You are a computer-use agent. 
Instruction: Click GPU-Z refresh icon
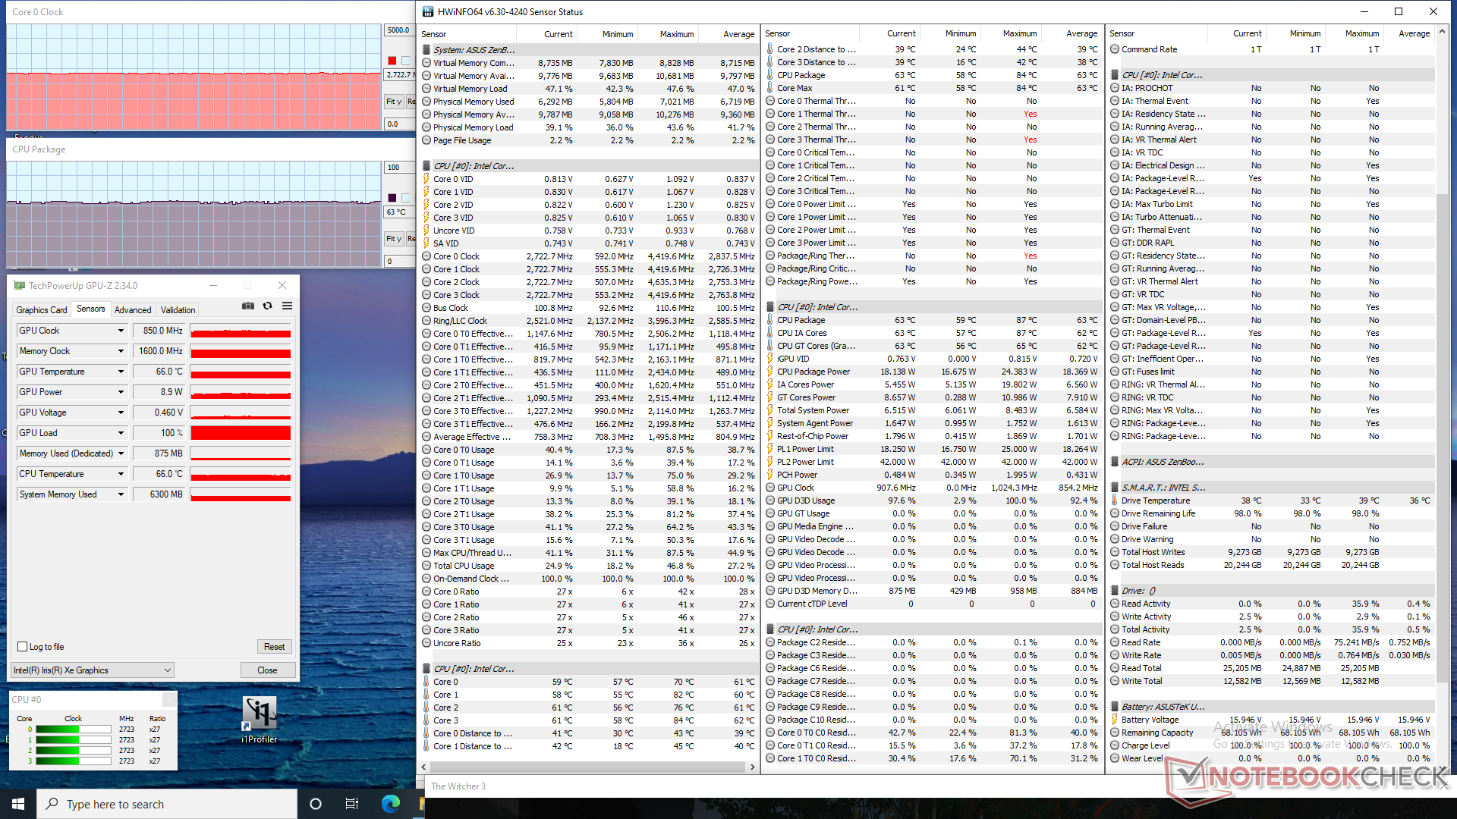[267, 306]
